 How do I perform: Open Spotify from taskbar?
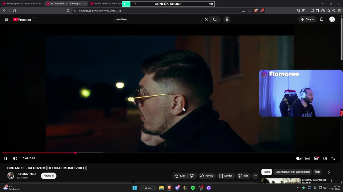coord(193,188)
